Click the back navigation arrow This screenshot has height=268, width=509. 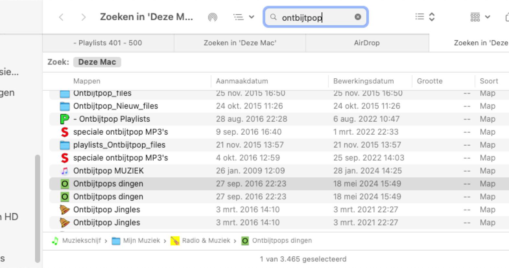tap(61, 17)
